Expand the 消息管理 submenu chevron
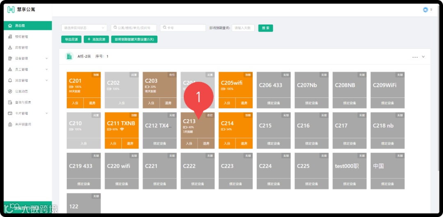 [47, 80]
